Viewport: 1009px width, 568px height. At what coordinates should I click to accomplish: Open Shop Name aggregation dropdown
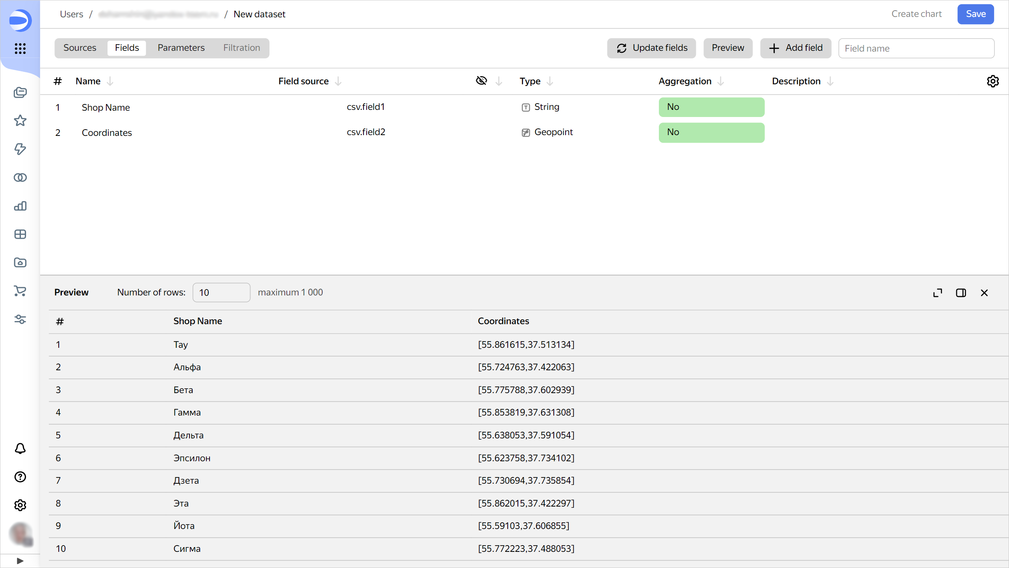tap(711, 107)
